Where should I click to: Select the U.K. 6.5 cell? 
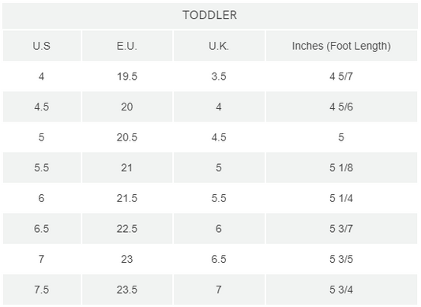click(x=219, y=259)
